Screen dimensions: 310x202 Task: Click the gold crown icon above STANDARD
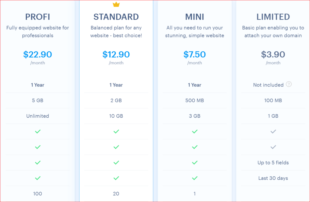(116, 4)
